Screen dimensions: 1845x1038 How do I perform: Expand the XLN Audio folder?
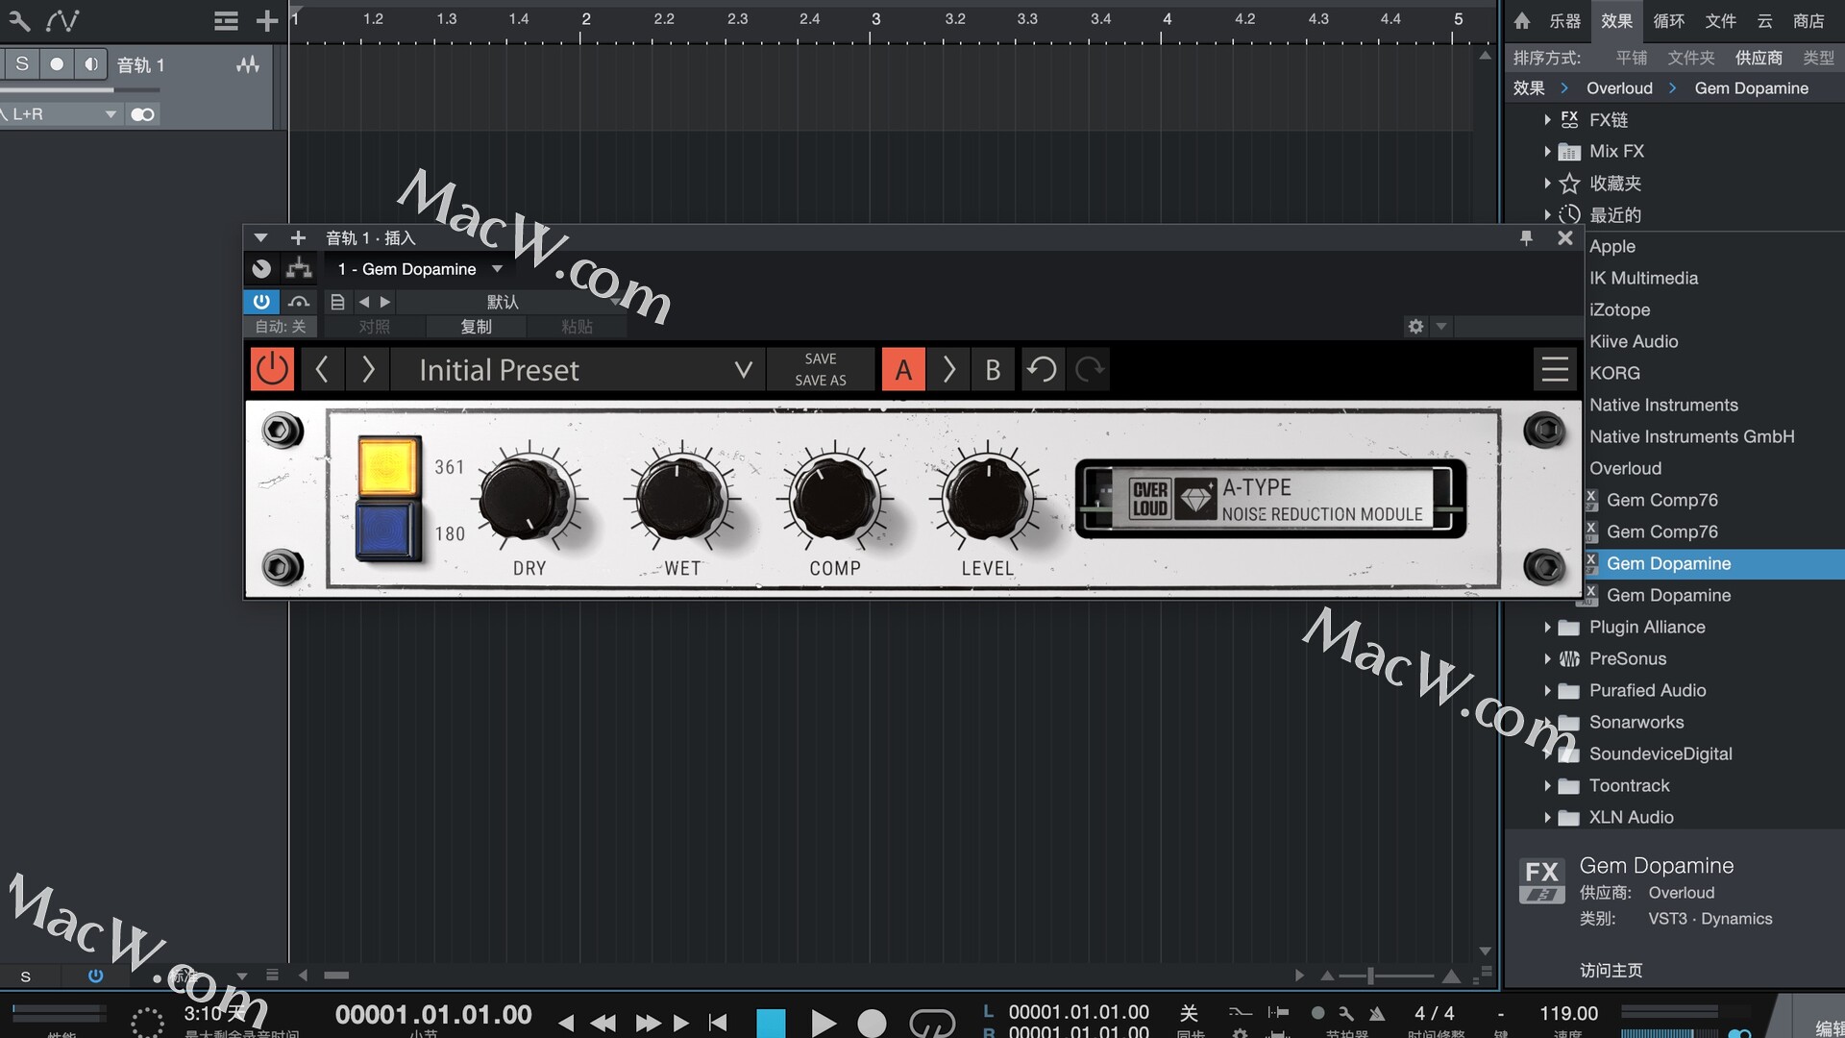[x=1547, y=818]
